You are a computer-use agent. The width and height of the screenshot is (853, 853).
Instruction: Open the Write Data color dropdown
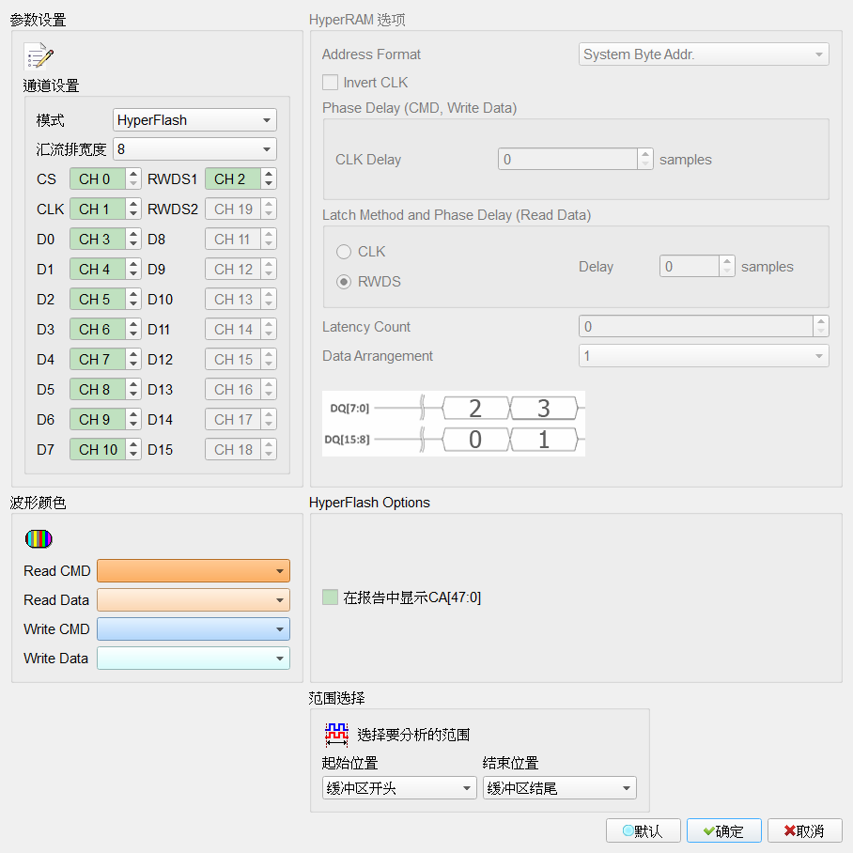pos(194,659)
